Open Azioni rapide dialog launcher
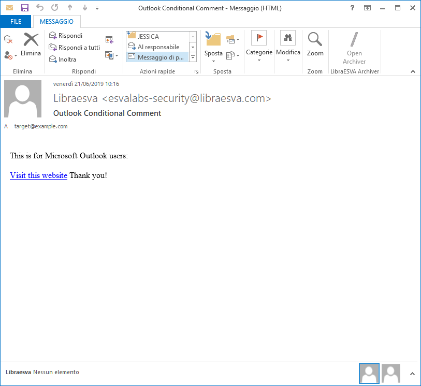Screen dimensions: 421x386 (197, 71)
